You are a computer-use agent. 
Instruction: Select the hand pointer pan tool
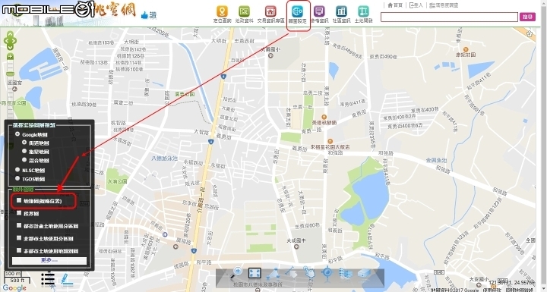(309, 272)
